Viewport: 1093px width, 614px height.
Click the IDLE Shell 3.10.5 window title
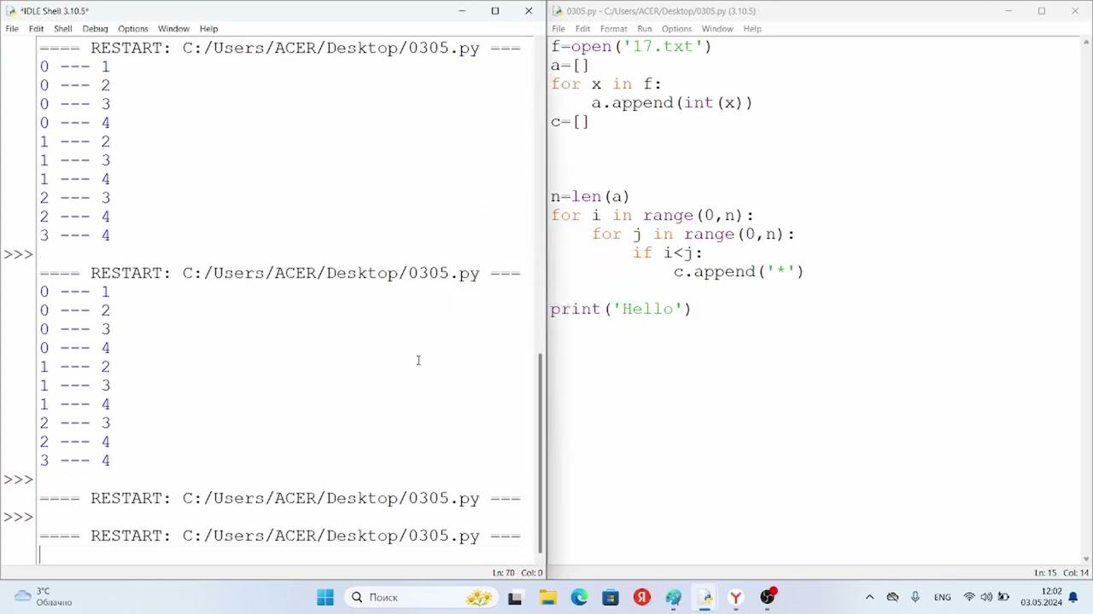pyautogui.click(x=54, y=11)
